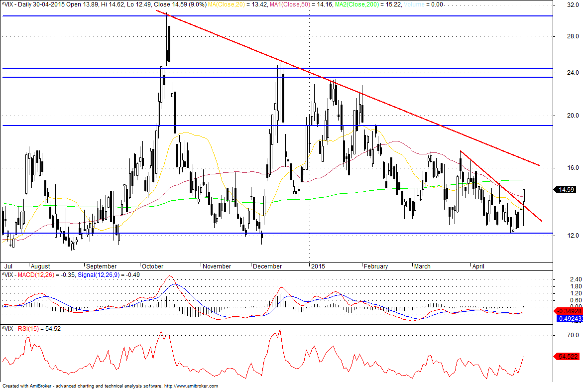
Task: Click the October label on time axis
Action: point(152,266)
